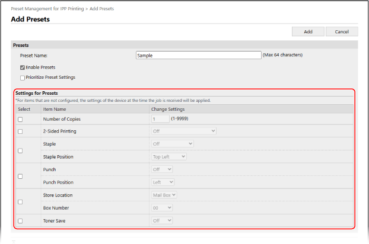Open the Staple Position dropdown
This screenshot has height=244, width=369.
(x=169, y=156)
